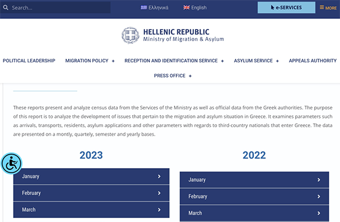Click the reports description paragraph

[173, 121]
